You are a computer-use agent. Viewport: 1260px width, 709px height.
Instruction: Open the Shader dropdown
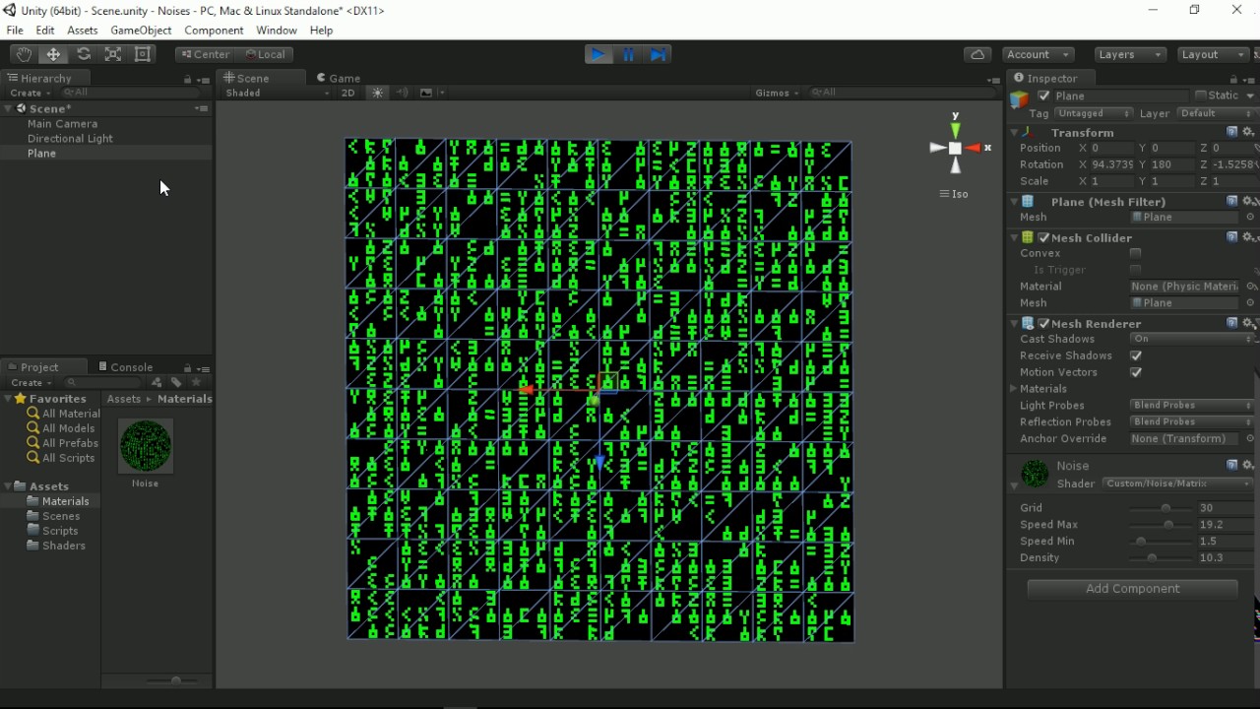click(x=1178, y=483)
